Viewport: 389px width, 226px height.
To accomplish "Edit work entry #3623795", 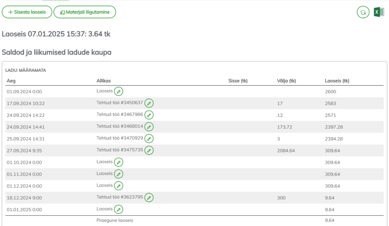I will pos(149,198).
